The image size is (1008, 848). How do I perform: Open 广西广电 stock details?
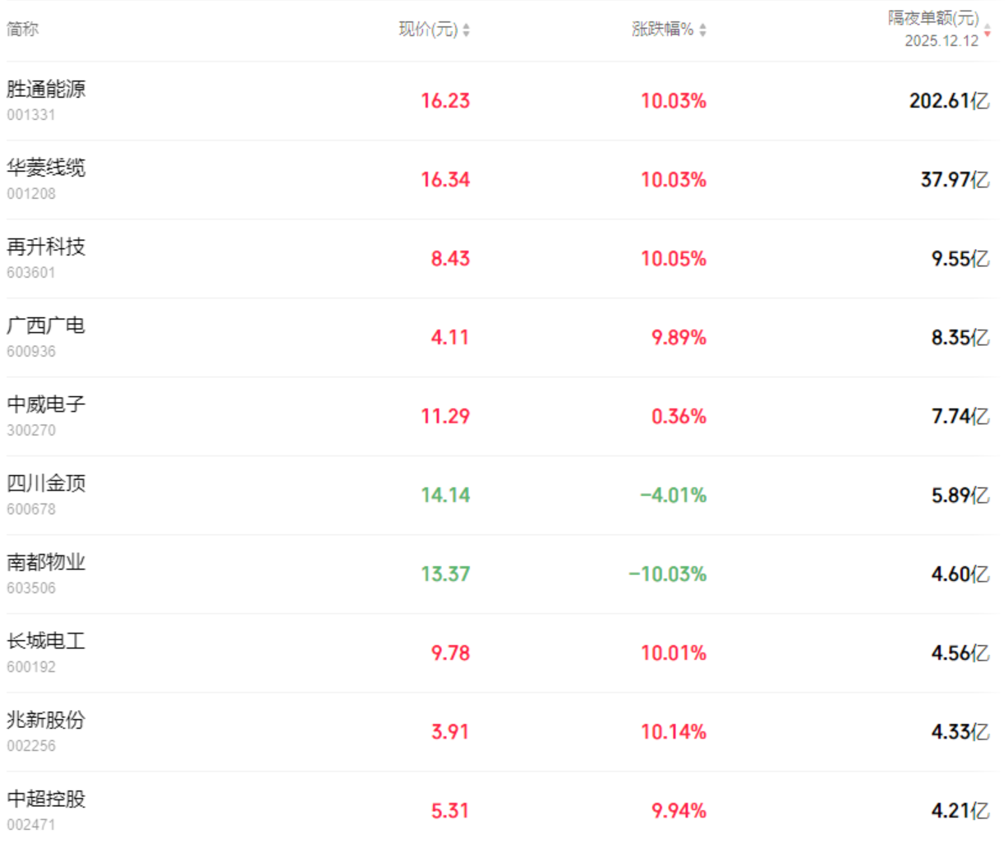46,325
